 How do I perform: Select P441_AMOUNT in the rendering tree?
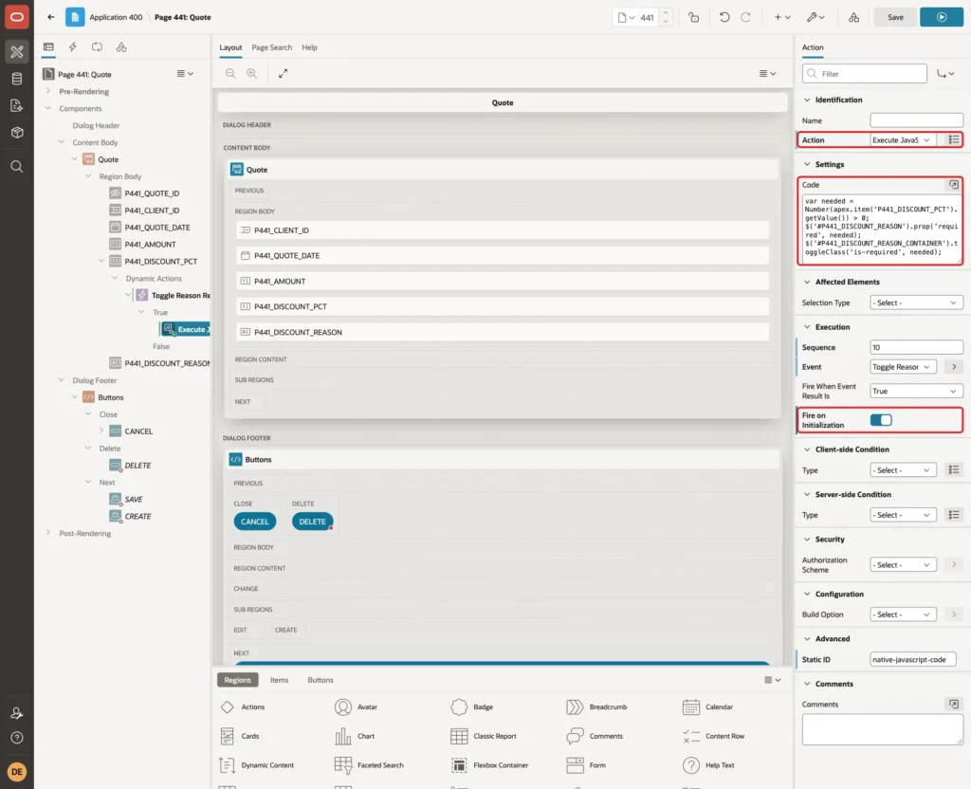[x=150, y=244]
